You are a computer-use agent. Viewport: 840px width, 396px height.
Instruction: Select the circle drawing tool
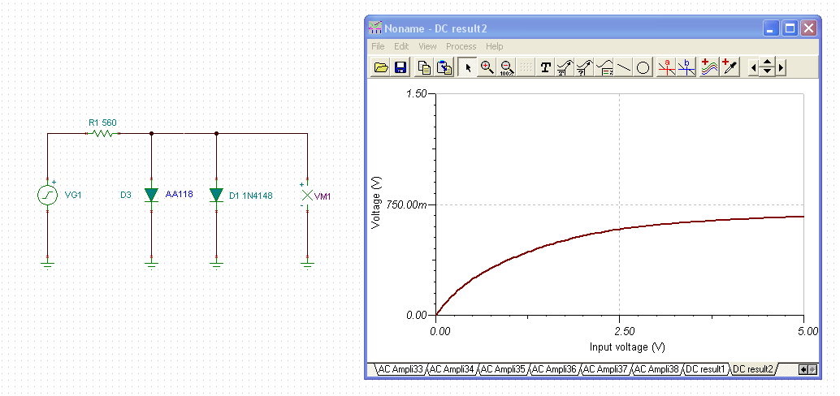point(643,67)
